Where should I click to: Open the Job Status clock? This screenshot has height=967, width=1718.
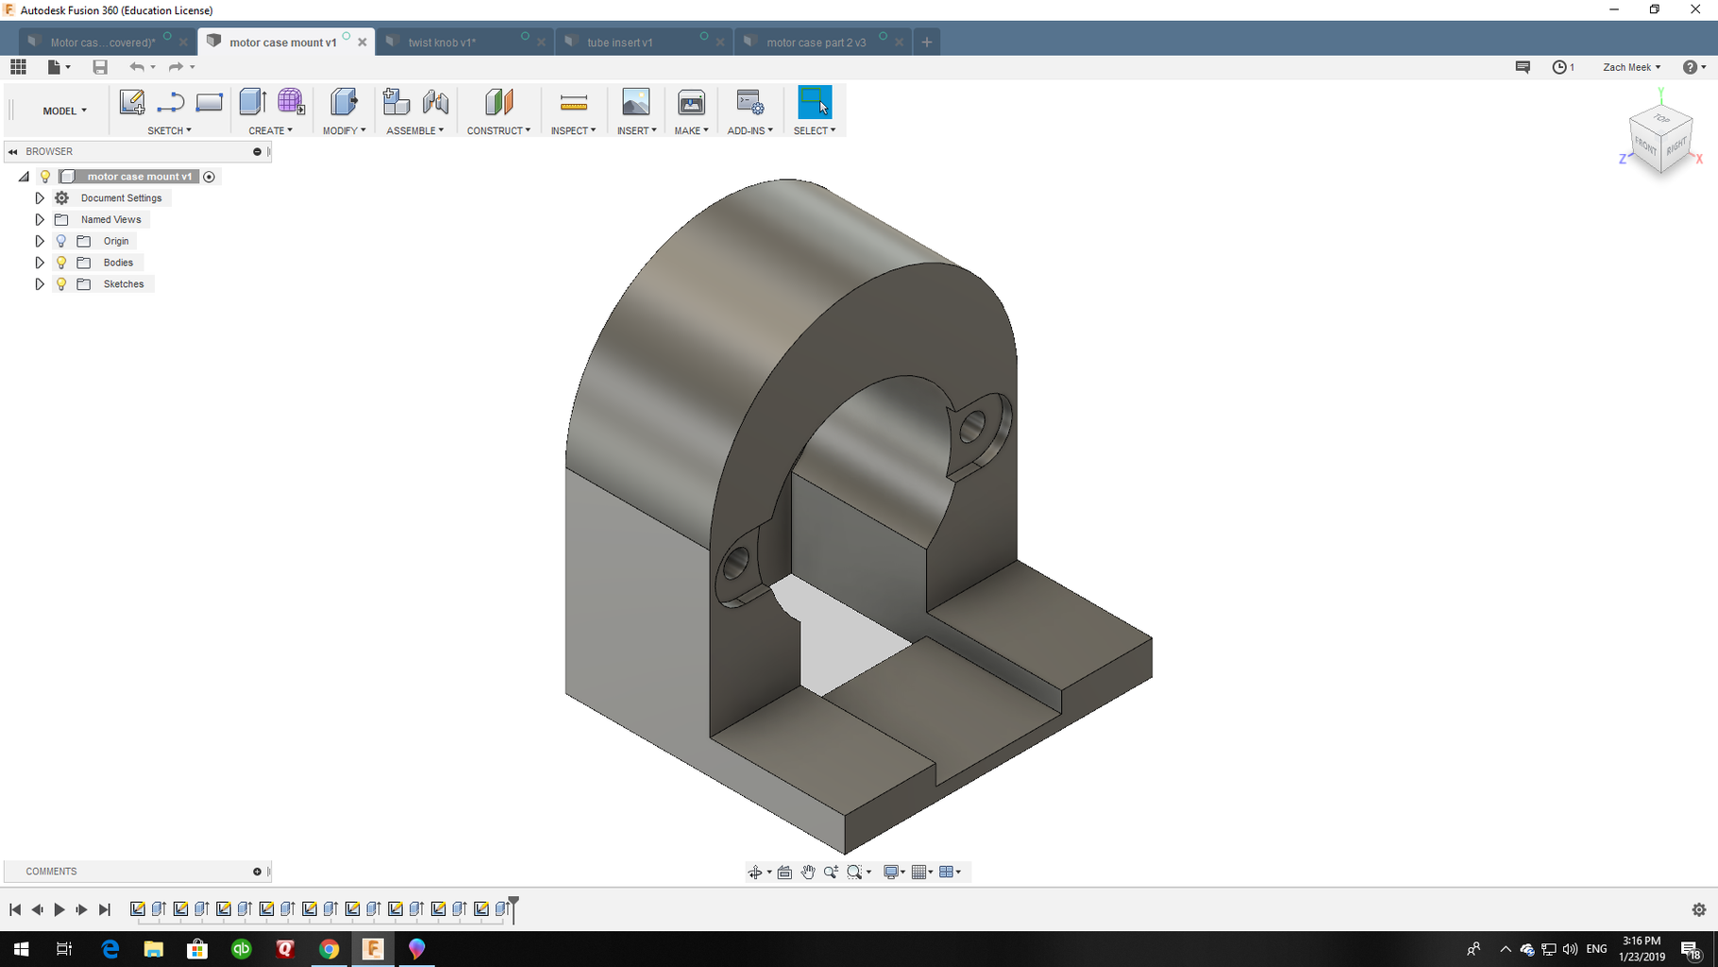1559,67
